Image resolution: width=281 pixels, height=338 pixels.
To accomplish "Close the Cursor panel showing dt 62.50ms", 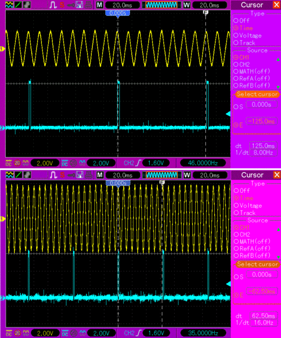I will click(276, 174).
